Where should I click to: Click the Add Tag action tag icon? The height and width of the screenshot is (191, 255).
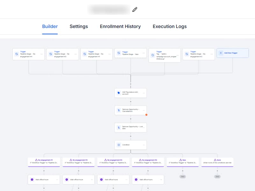[x=119, y=93]
